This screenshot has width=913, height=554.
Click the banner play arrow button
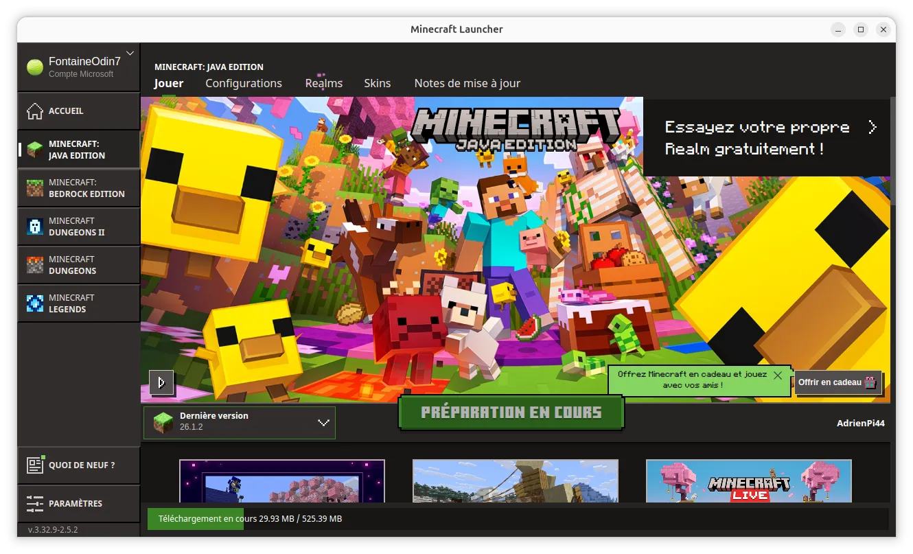pos(162,382)
